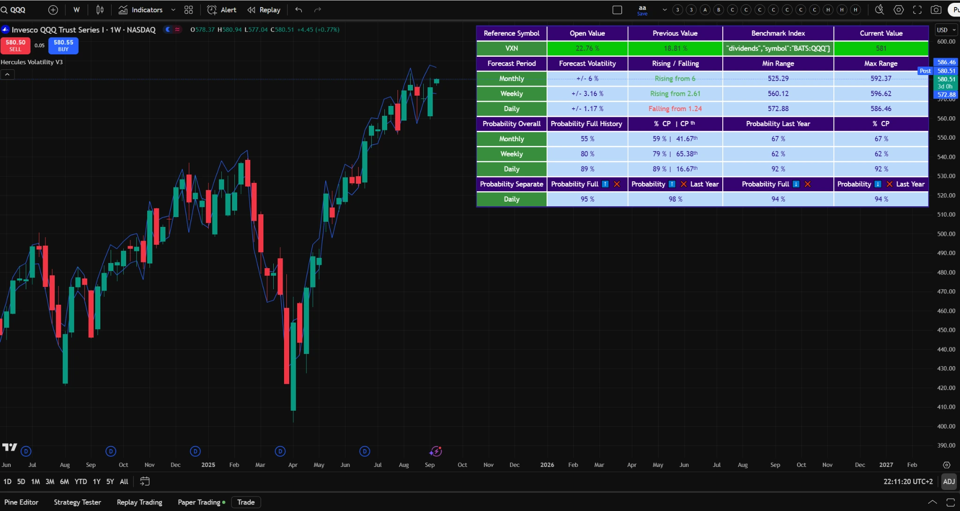The height and width of the screenshot is (511, 960).
Task: Open the Replay Trading tab
Action: 139,502
